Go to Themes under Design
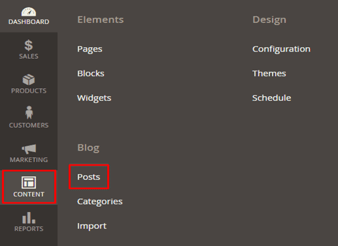The height and width of the screenshot is (246, 338). [x=269, y=73]
